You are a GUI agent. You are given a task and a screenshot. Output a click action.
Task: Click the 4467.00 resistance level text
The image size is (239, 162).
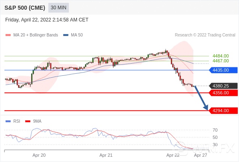(220, 61)
